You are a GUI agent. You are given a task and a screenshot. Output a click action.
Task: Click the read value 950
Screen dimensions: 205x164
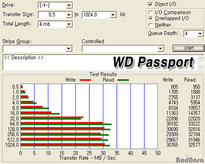pos(196,87)
